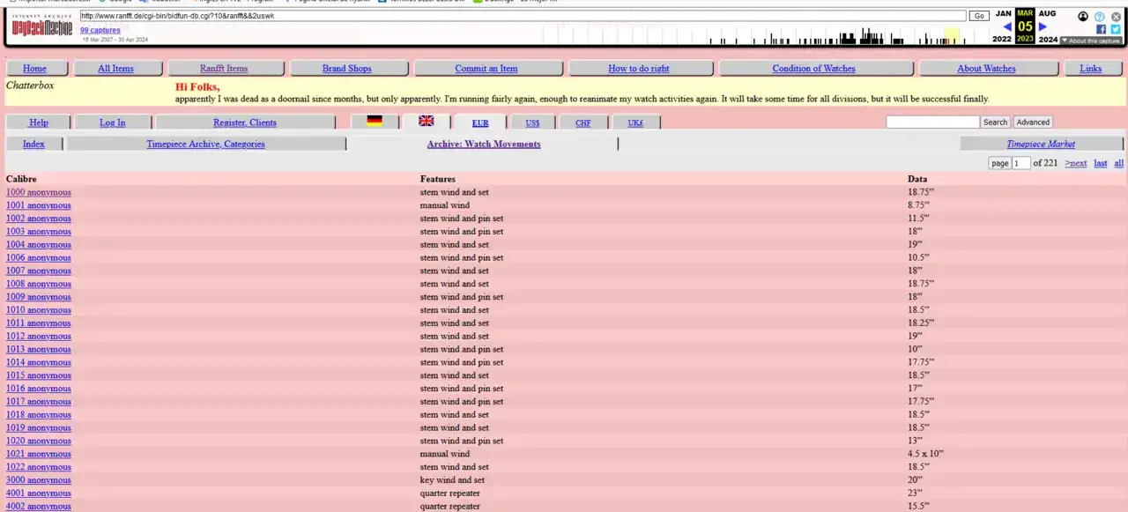Click the site search text field
1128x512 pixels.
click(932, 122)
